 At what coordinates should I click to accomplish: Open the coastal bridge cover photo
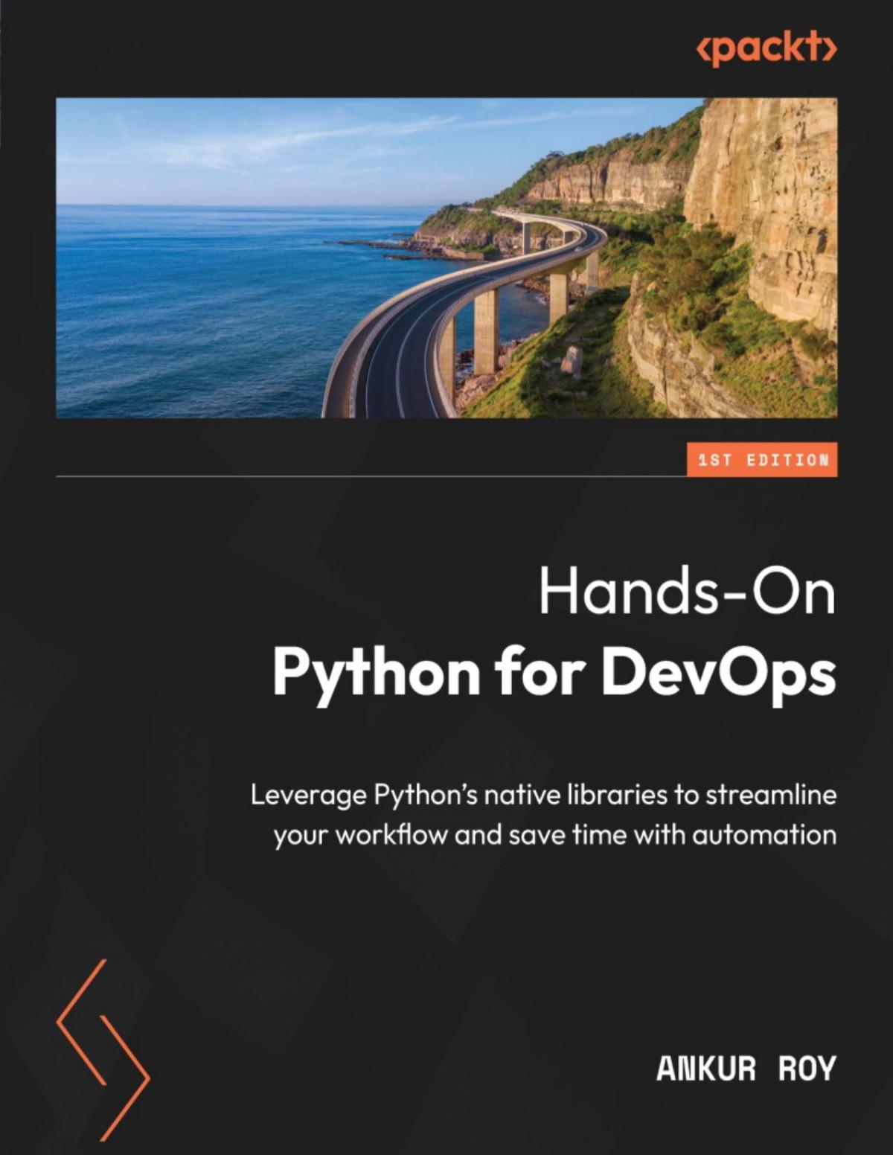pyautogui.click(x=446, y=257)
